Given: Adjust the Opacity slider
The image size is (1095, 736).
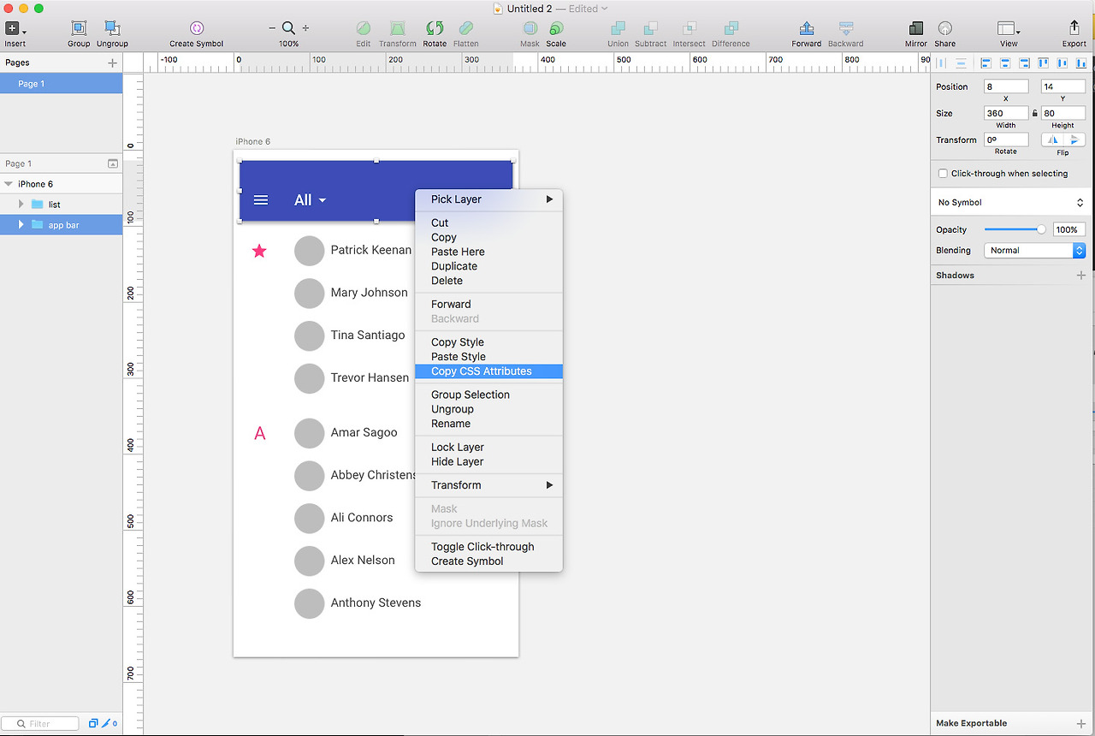Looking at the screenshot, I should coord(1014,229).
